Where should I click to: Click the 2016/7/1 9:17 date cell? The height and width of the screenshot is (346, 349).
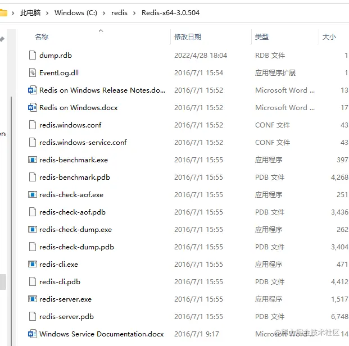[197, 334]
